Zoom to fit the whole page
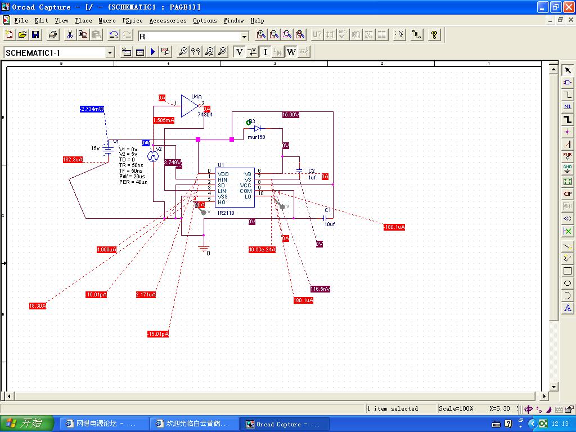 pos(300,35)
